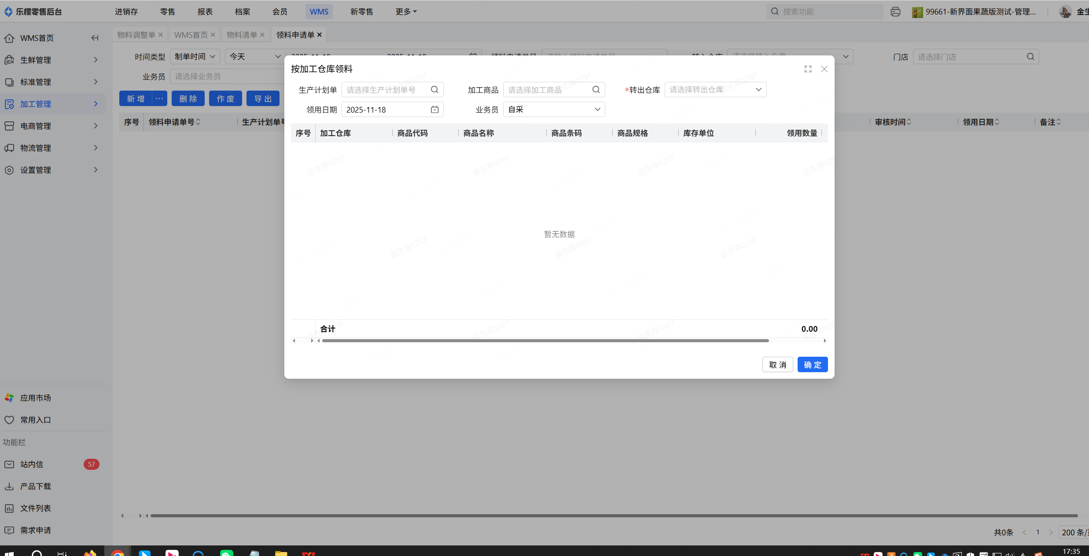Expand 生鲜管理 in the sidebar
This screenshot has height=556, width=1089.
pos(35,60)
